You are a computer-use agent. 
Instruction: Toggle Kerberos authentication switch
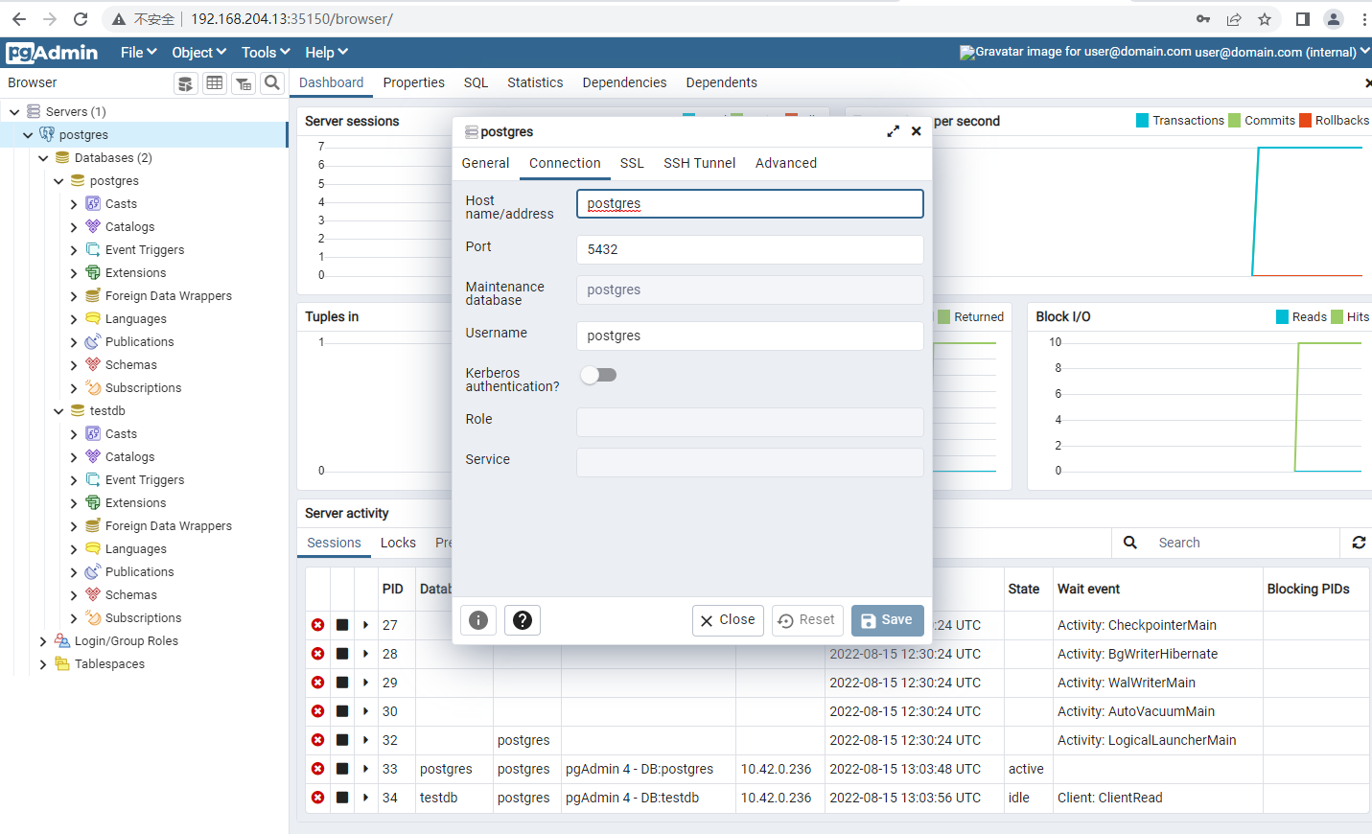point(598,375)
